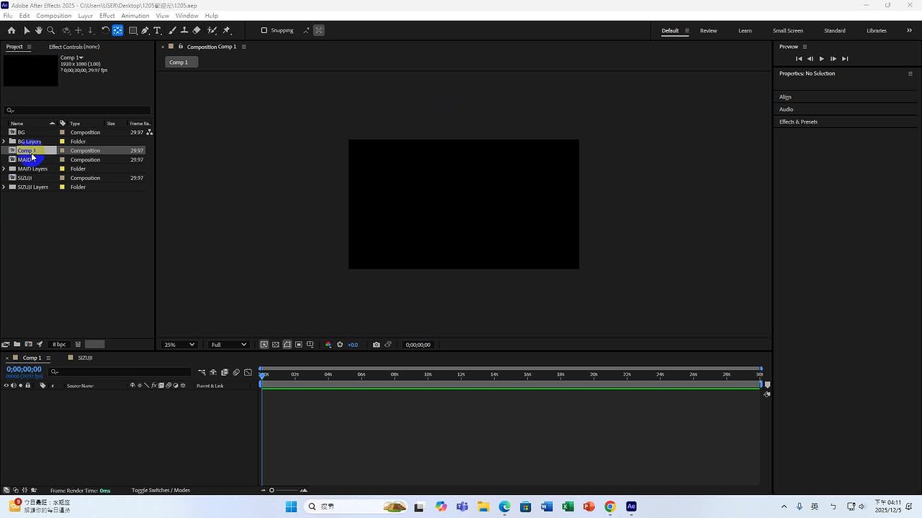The image size is (922, 518).
Task: Delete selected item with trash icon
Action: pos(78,345)
